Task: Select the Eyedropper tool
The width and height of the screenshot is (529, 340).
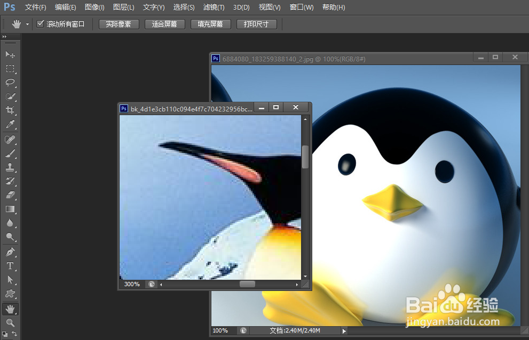Action: coord(10,124)
